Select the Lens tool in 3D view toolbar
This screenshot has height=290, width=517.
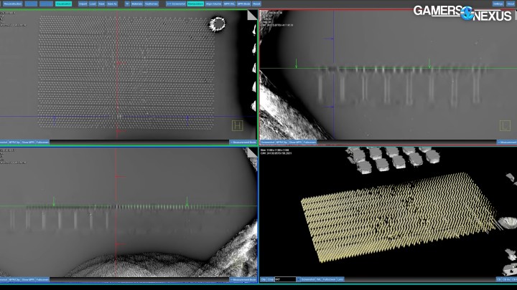(x=340, y=279)
